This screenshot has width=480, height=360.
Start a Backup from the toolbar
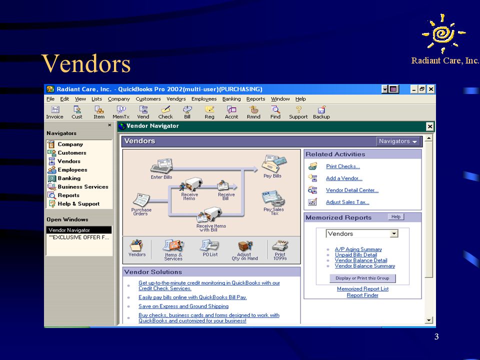point(321,112)
